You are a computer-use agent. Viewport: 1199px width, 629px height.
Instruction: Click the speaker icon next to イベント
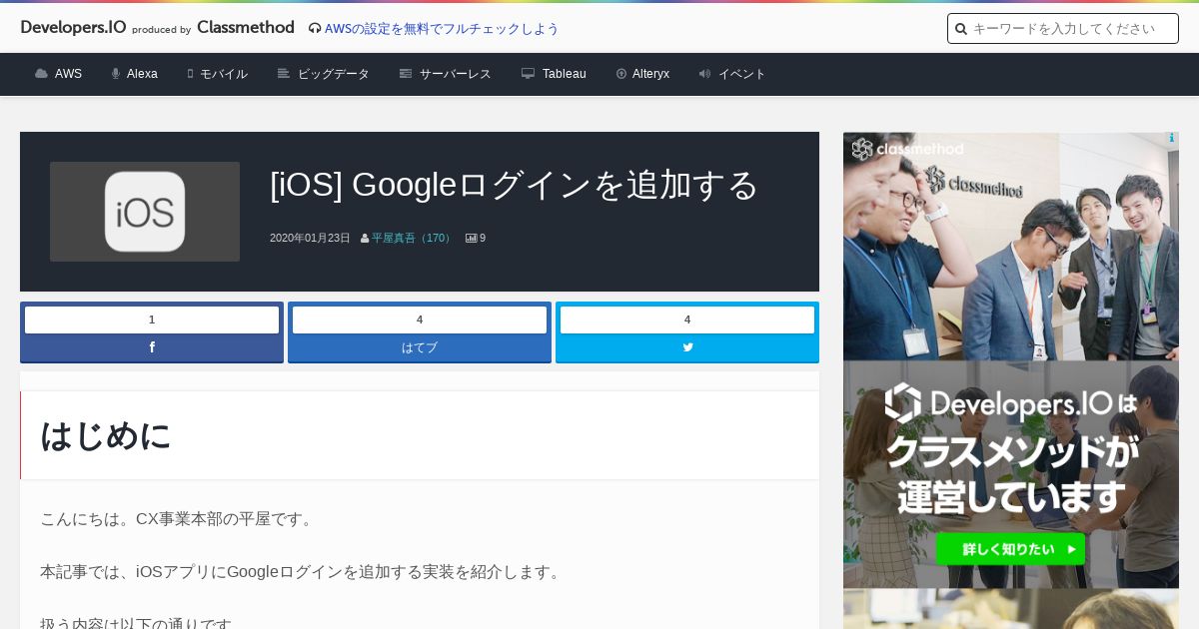click(x=704, y=74)
